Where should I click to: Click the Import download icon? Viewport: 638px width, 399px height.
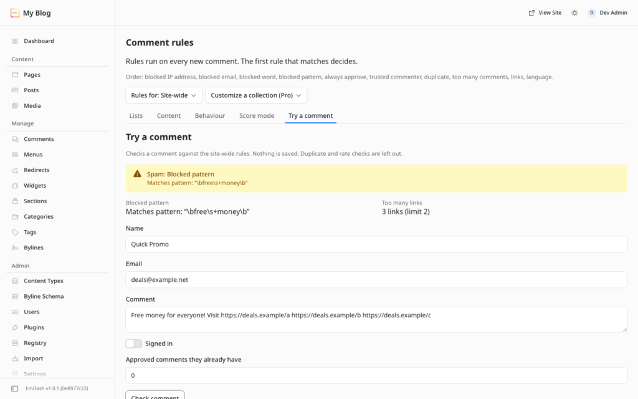tap(15, 358)
